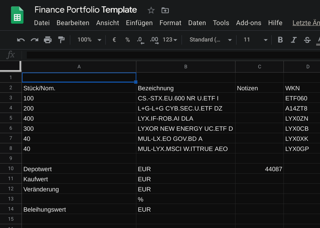Select column C header
Image resolution: width=320 pixels, height=228 pixels.
(x=259, y=67)
